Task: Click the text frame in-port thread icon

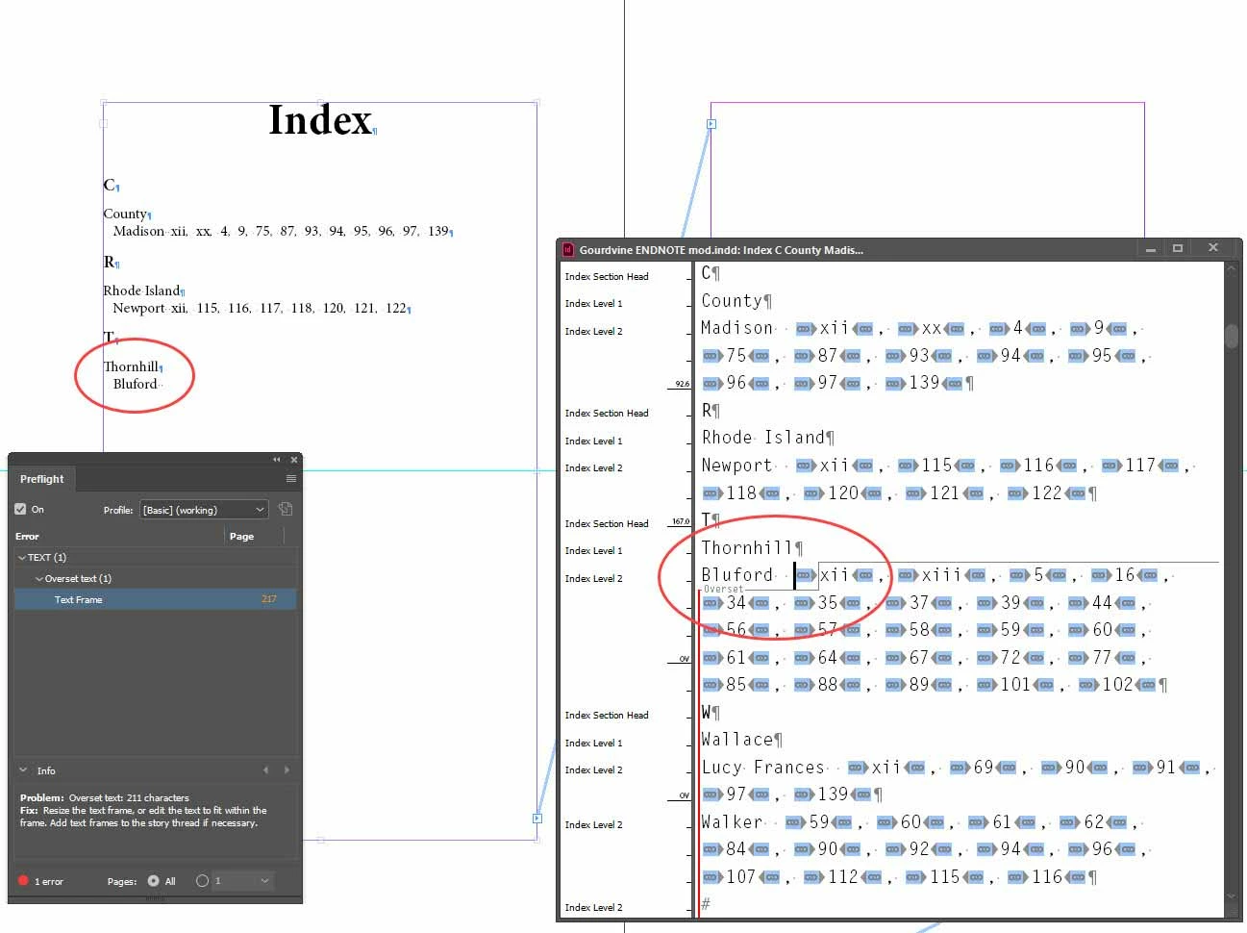Action: click(711, 124)
